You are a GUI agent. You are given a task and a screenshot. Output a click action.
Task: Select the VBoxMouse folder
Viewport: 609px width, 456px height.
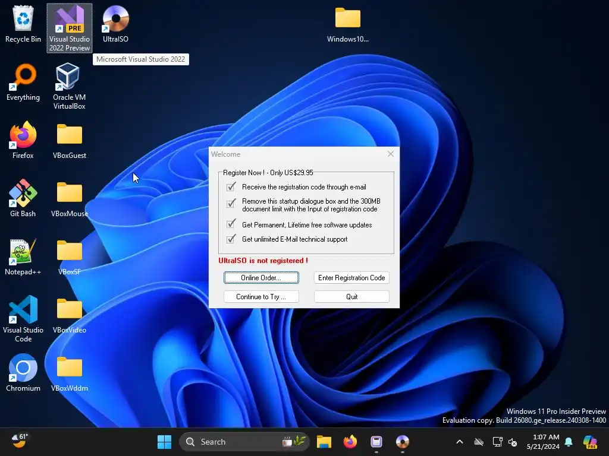pos(70,198)
